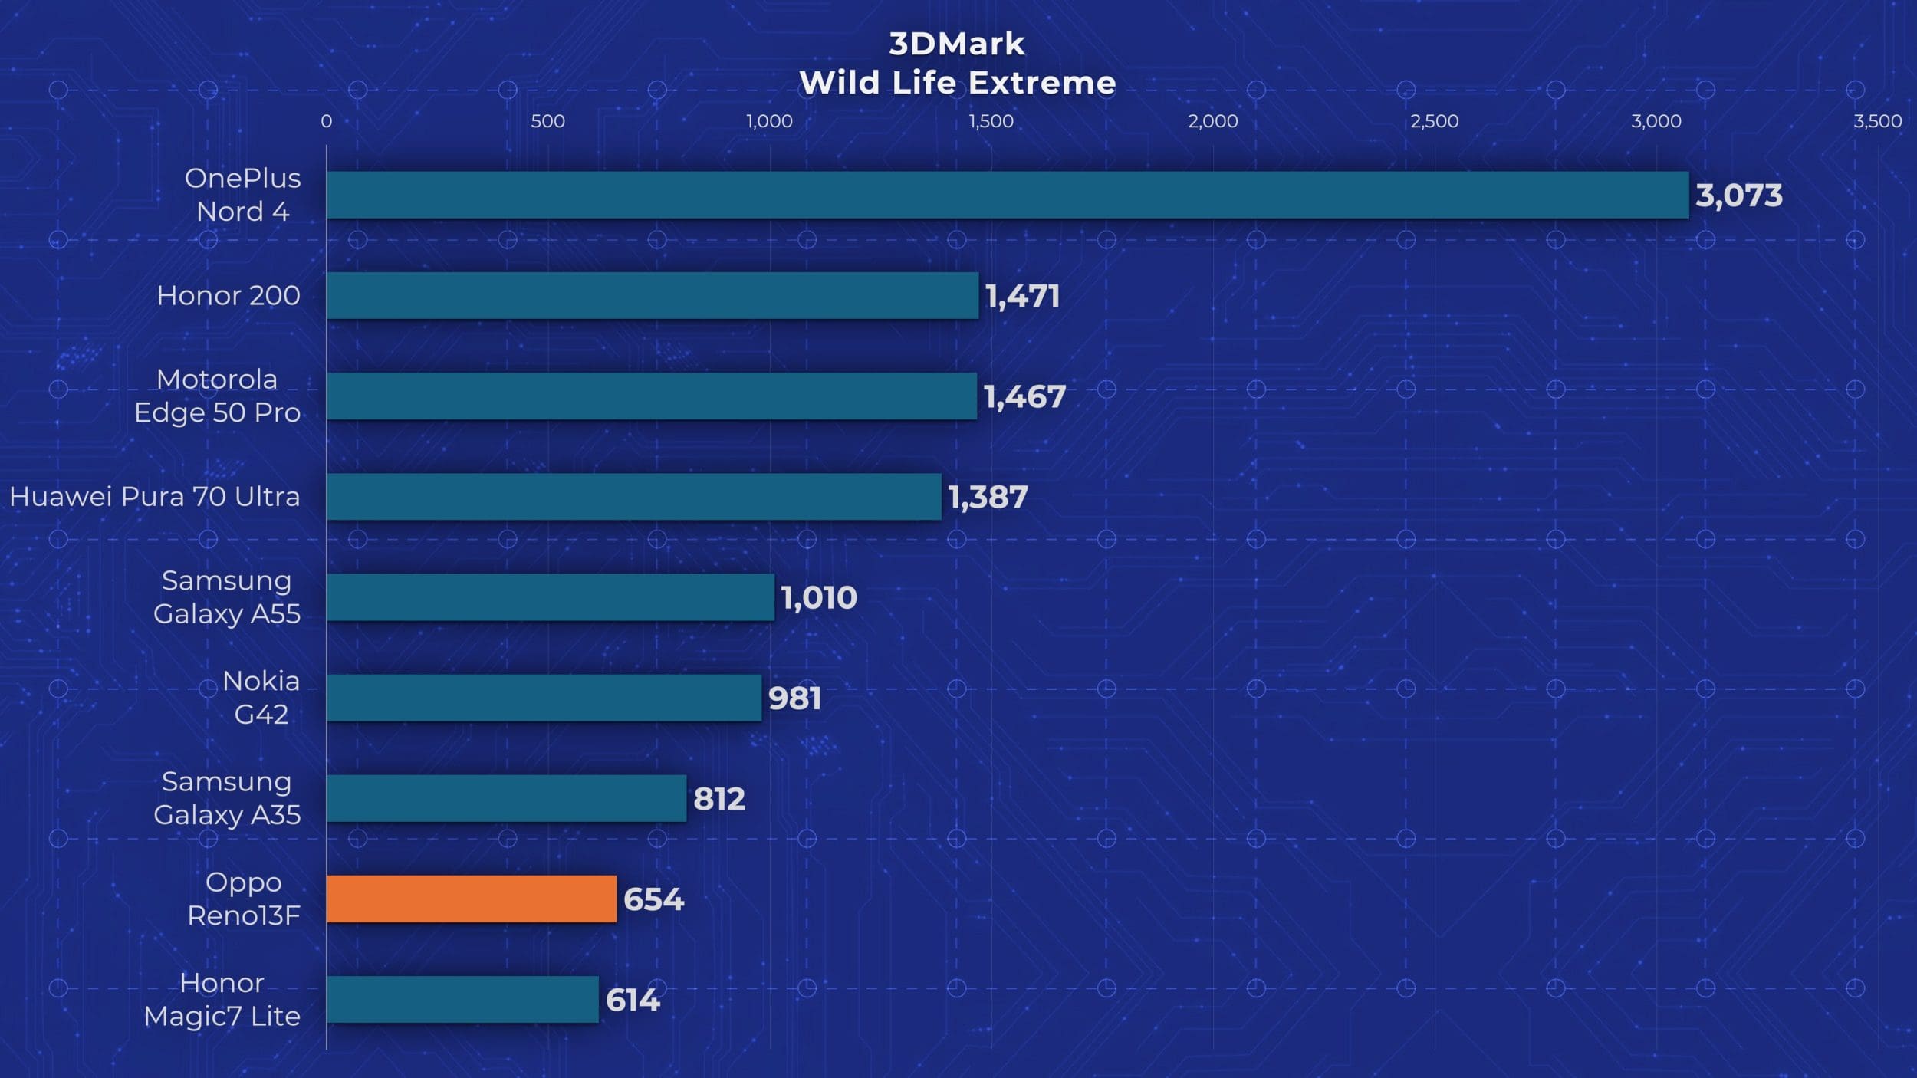Select the "3,000" axis tick label

tap(1656, 121)
